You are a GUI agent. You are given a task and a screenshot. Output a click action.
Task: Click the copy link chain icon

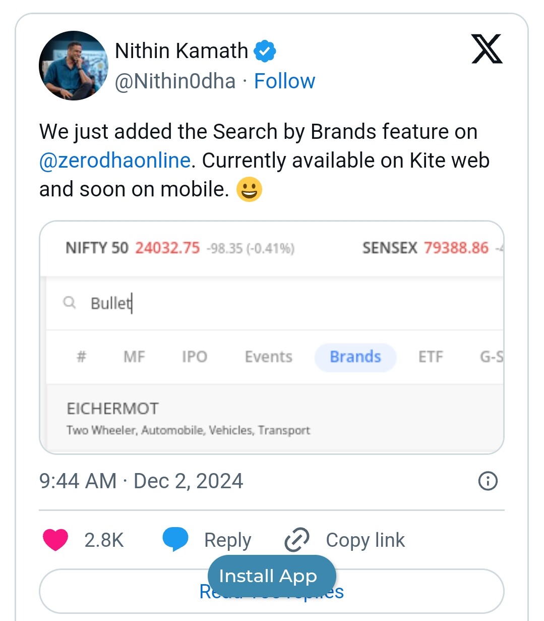click(x=297, y=540)
